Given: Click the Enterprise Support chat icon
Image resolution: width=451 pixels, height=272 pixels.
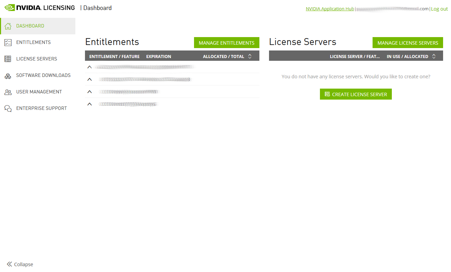Looking at the screenshot, I should click(8, 109).
